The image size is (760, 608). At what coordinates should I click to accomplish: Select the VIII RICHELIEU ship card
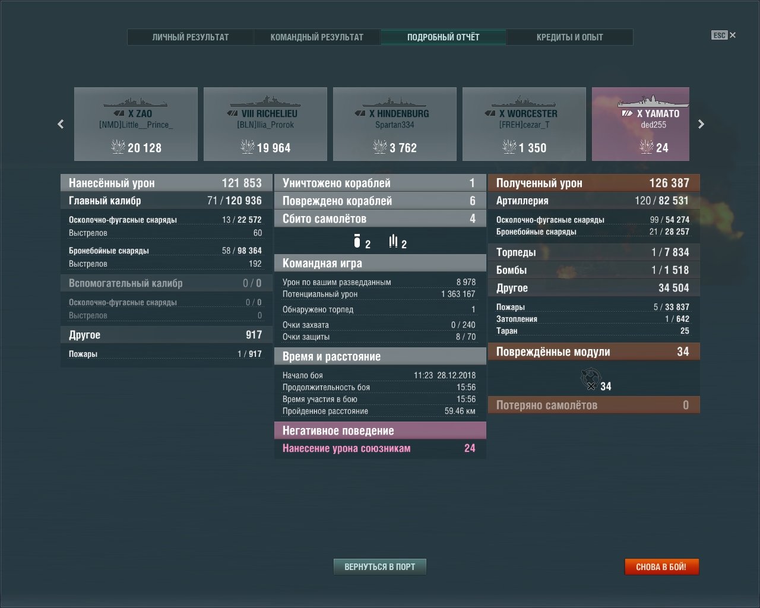pos(265,124)
